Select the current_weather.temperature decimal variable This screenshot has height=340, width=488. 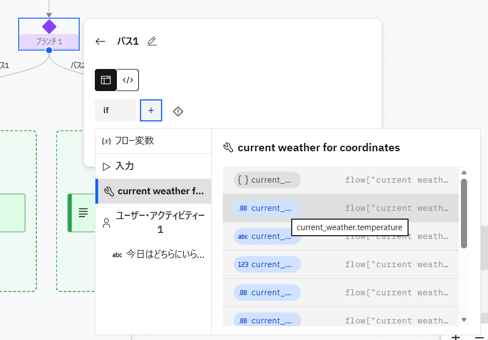[267, 208]
